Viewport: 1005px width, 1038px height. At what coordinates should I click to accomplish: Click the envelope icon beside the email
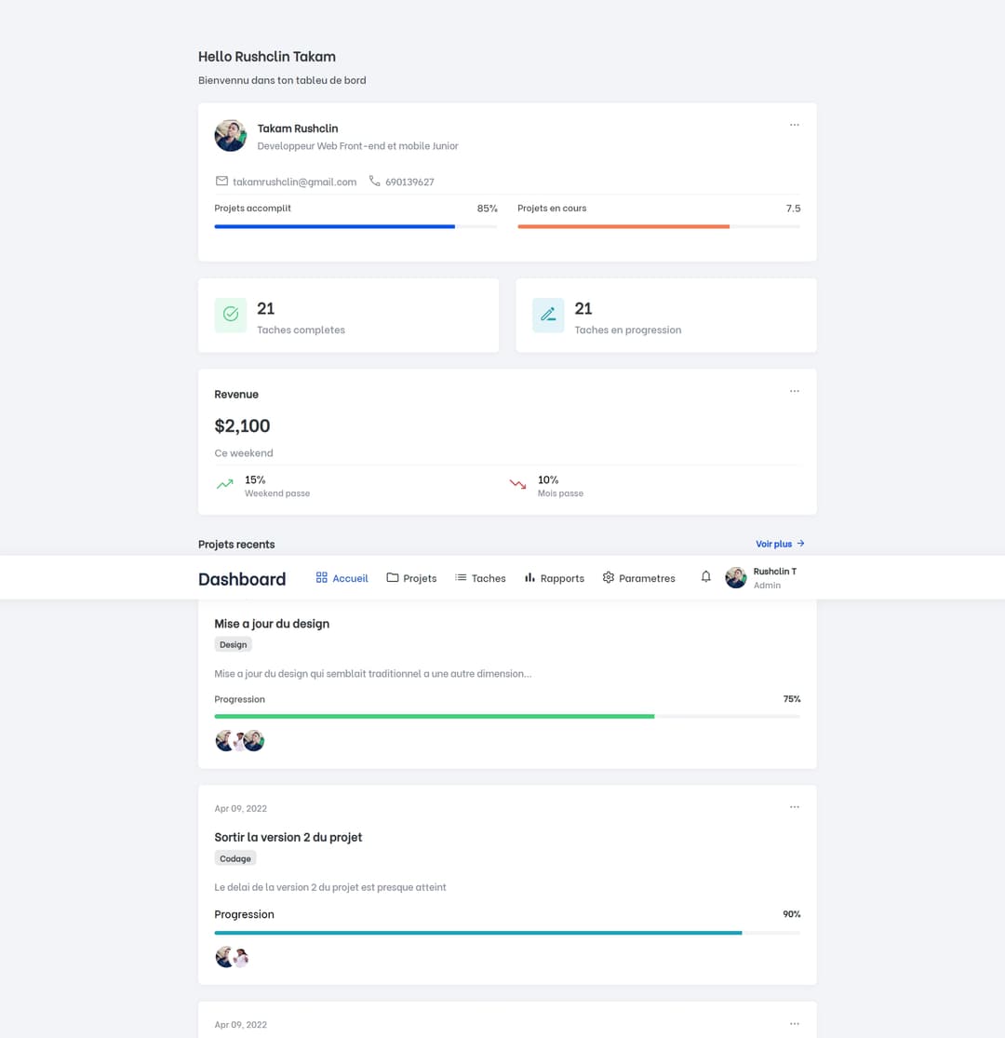(221, 182)
